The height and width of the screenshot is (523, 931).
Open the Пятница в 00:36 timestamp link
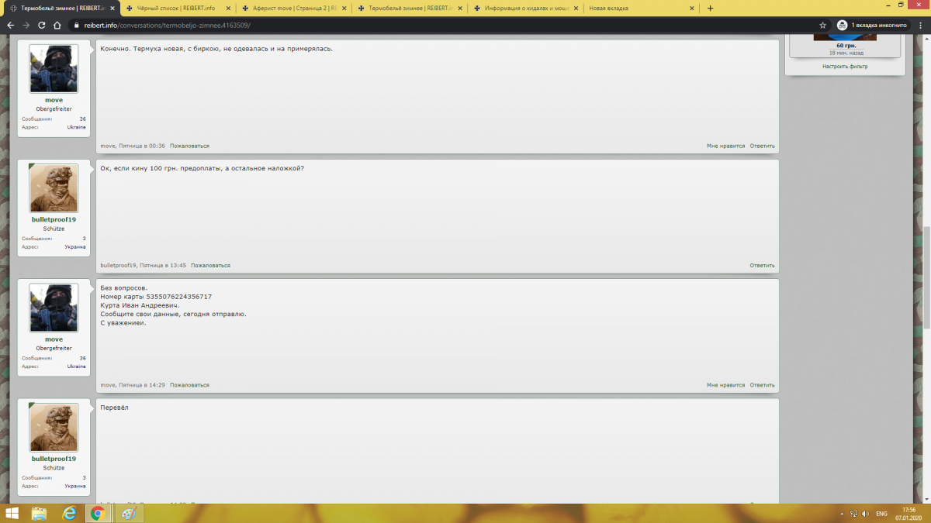tap(142, 146)
